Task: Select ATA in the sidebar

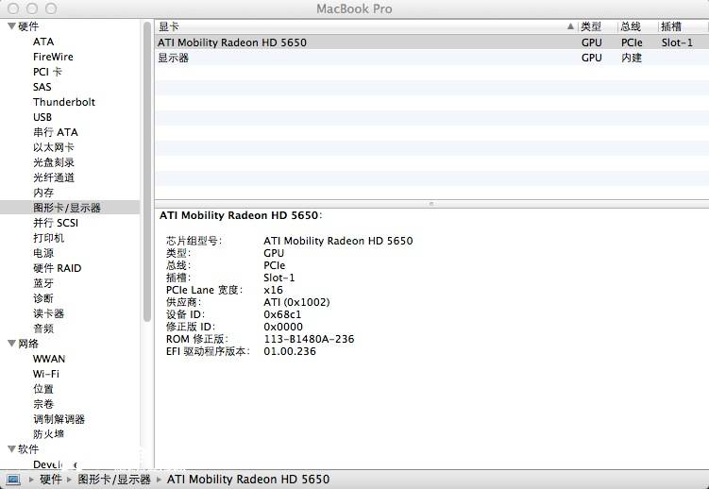Action: pos(43,42)
